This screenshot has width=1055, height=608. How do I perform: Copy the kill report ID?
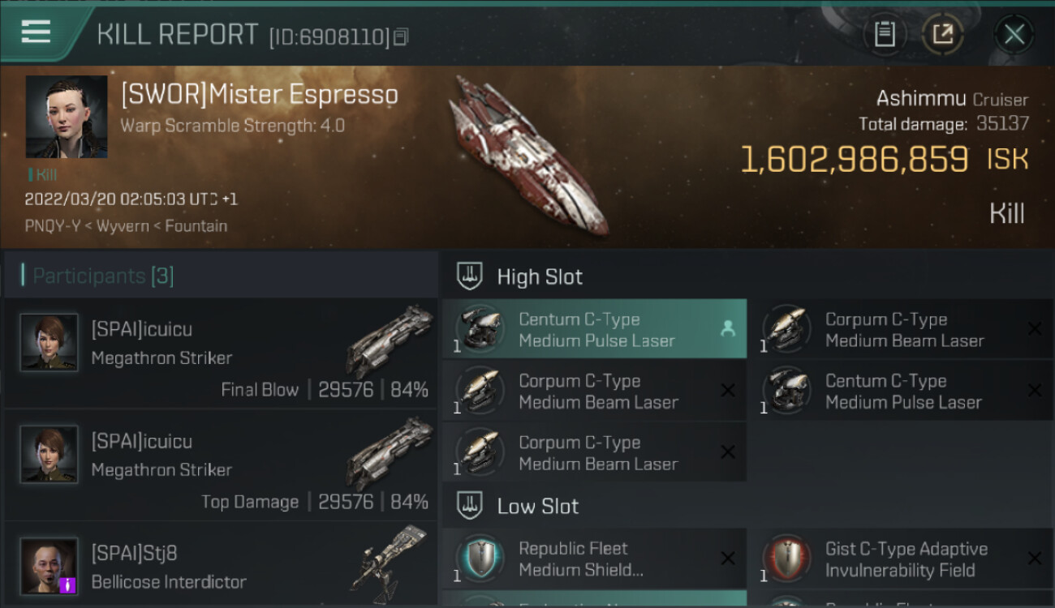pyautogui.click(x=402, y=37)
